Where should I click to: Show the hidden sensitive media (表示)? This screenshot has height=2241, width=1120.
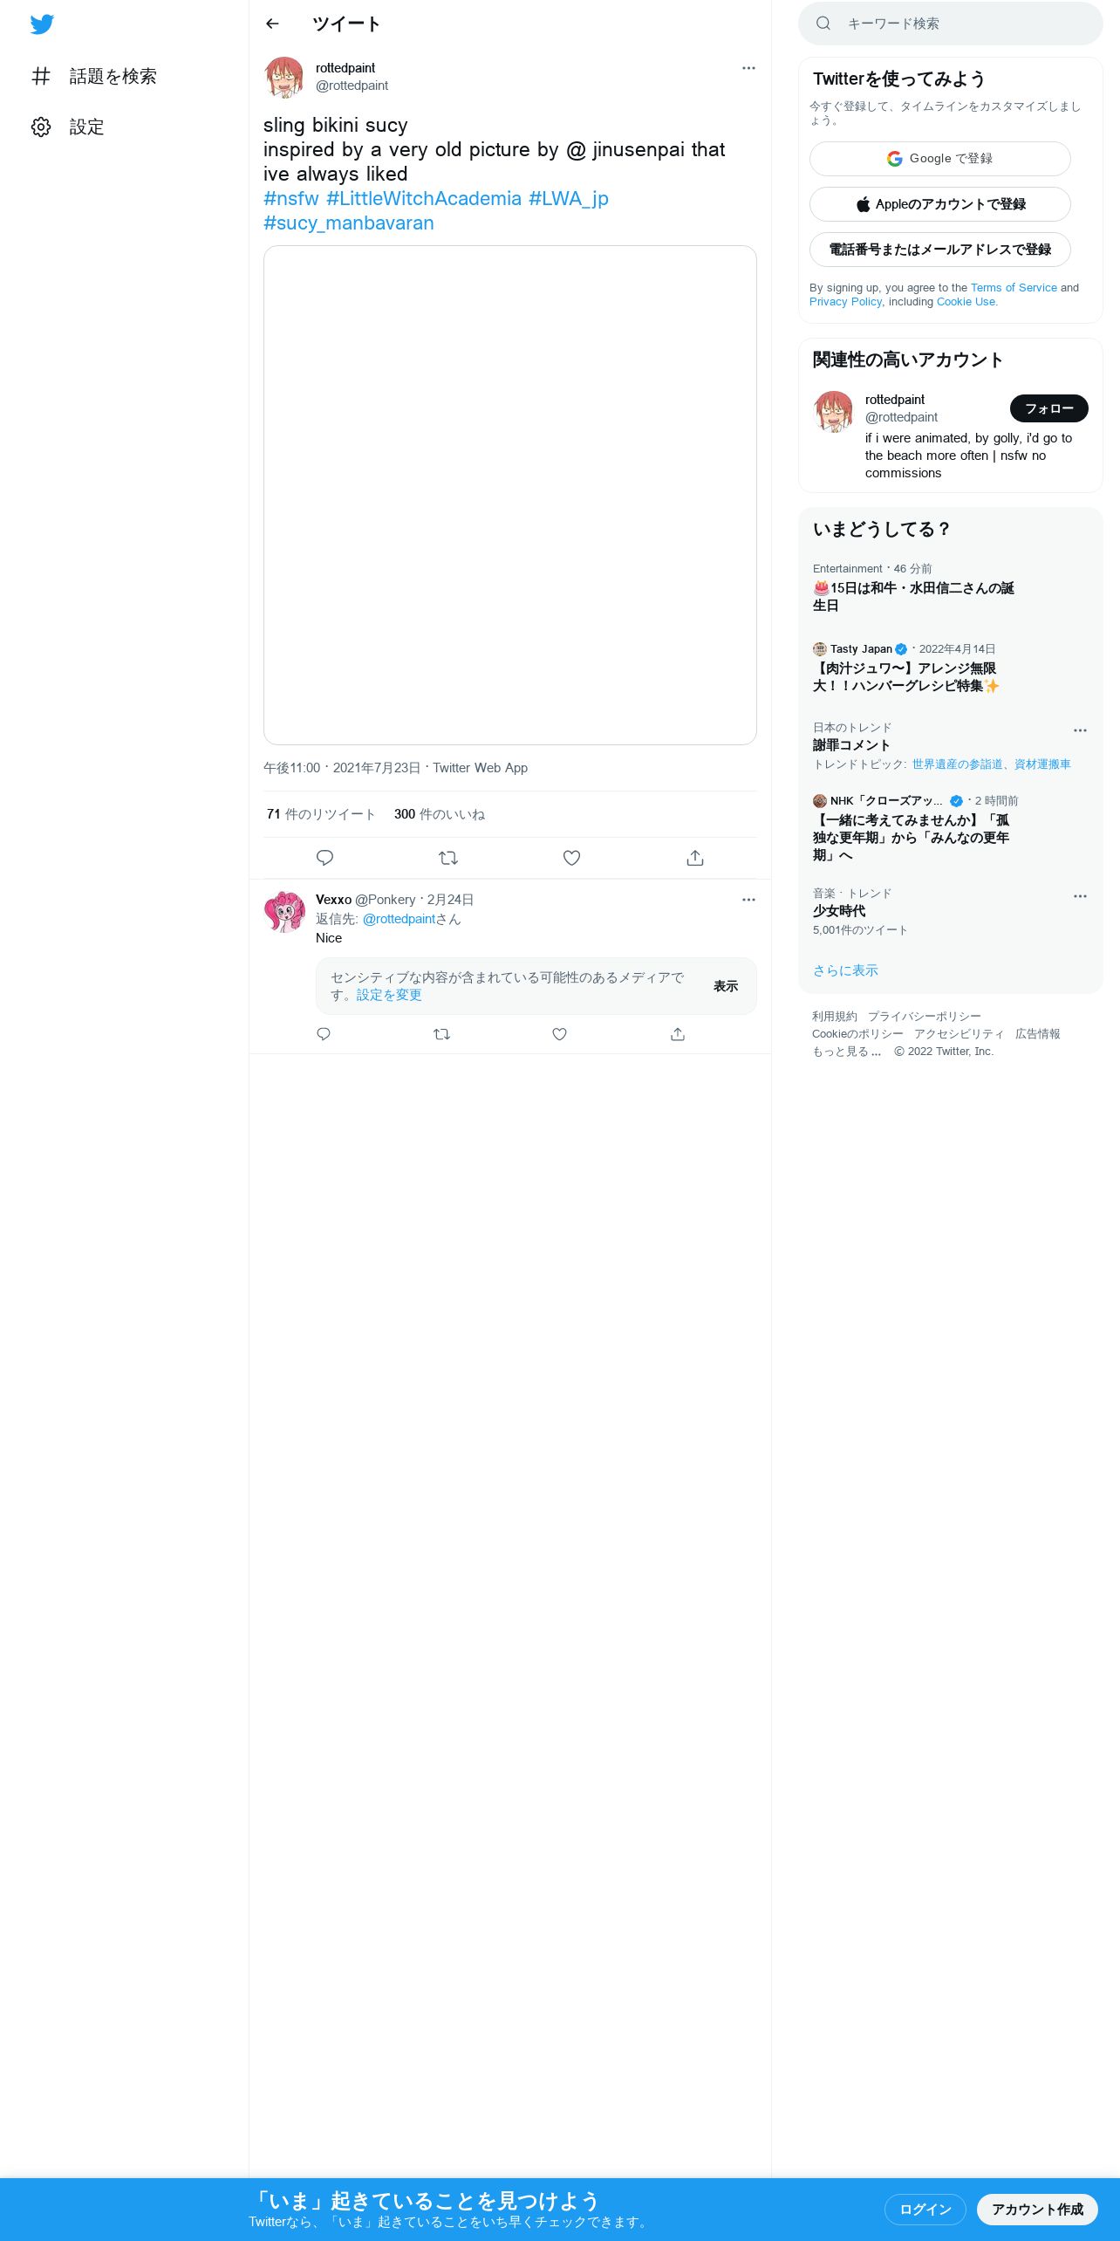(726, 986)
